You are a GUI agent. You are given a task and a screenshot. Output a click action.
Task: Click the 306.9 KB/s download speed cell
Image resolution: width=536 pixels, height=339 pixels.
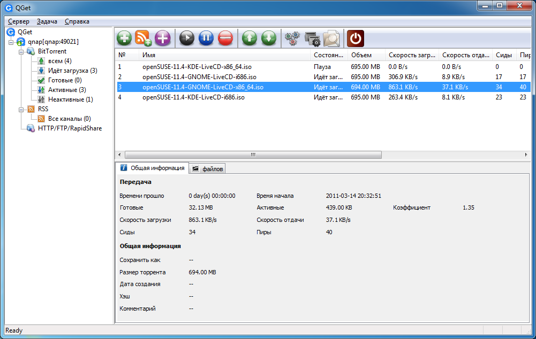pos(403,77)
